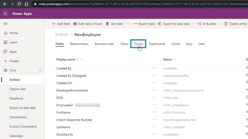Click the Home icon in sidebar
The image size is (248, 139).
[x=6, y=33]
